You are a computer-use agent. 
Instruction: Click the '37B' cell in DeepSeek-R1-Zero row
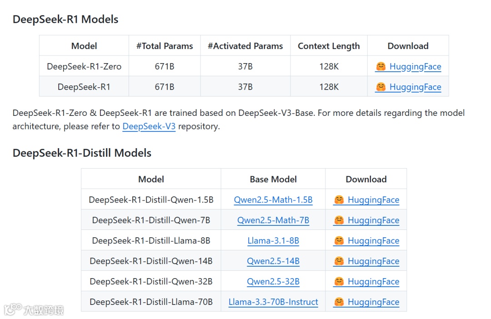click(x=245, y=66)
